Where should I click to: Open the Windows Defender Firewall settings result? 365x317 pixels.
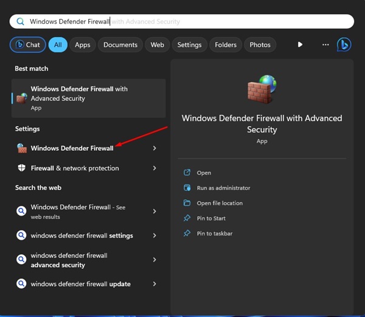click(88, 148)
